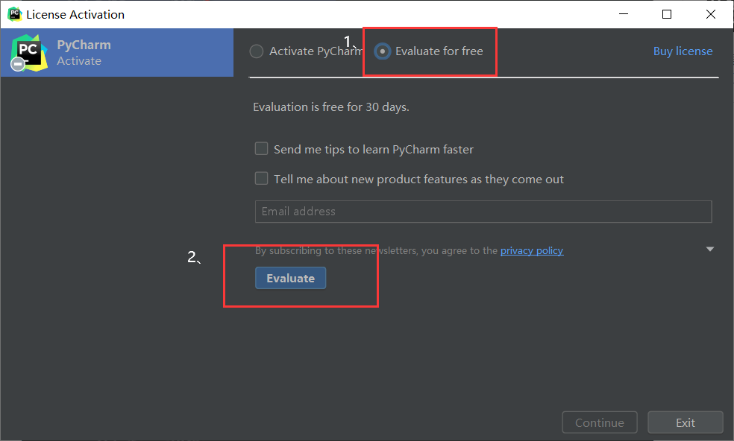Select the Evaluate for free radio option
The image size is (734, 441).
tap(383, 51)
